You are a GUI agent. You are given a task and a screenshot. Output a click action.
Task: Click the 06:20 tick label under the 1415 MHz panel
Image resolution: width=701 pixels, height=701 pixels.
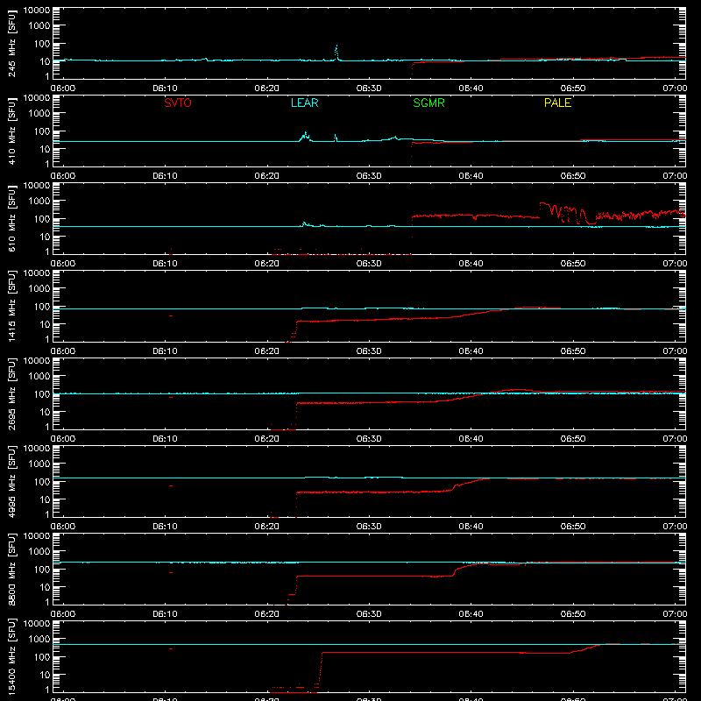click(x=267, y=351)
